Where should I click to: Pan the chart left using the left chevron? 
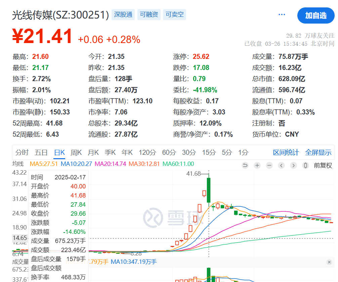(x=281, y=165)
